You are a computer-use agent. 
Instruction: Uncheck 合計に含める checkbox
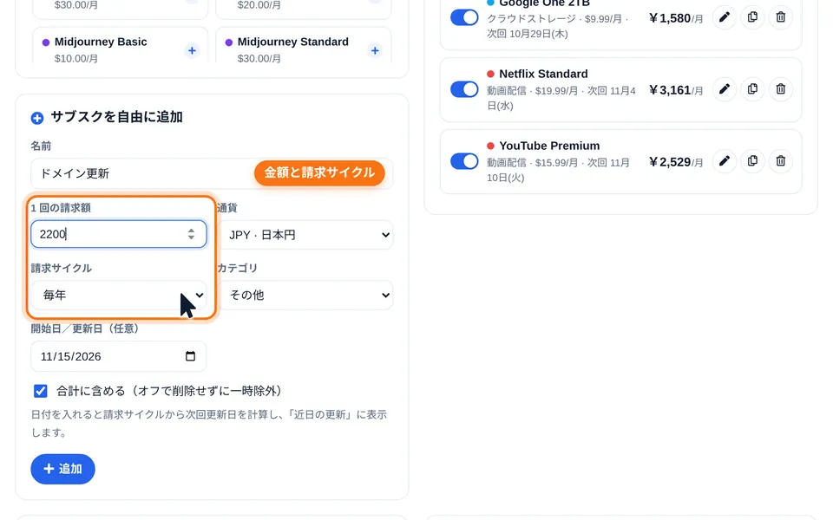point(41,391)
